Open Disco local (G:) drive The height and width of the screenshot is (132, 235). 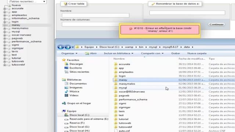click(79, 127)
